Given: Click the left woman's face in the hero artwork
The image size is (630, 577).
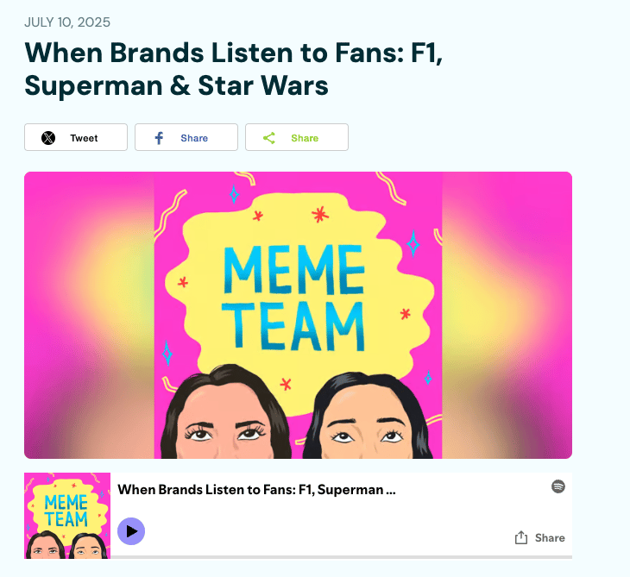Looking at the screenshot, I should [x=225, y=420].
